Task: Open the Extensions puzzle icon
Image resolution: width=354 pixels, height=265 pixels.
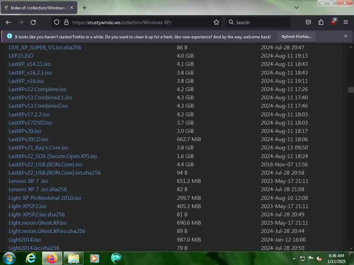Action: [321, 22]
